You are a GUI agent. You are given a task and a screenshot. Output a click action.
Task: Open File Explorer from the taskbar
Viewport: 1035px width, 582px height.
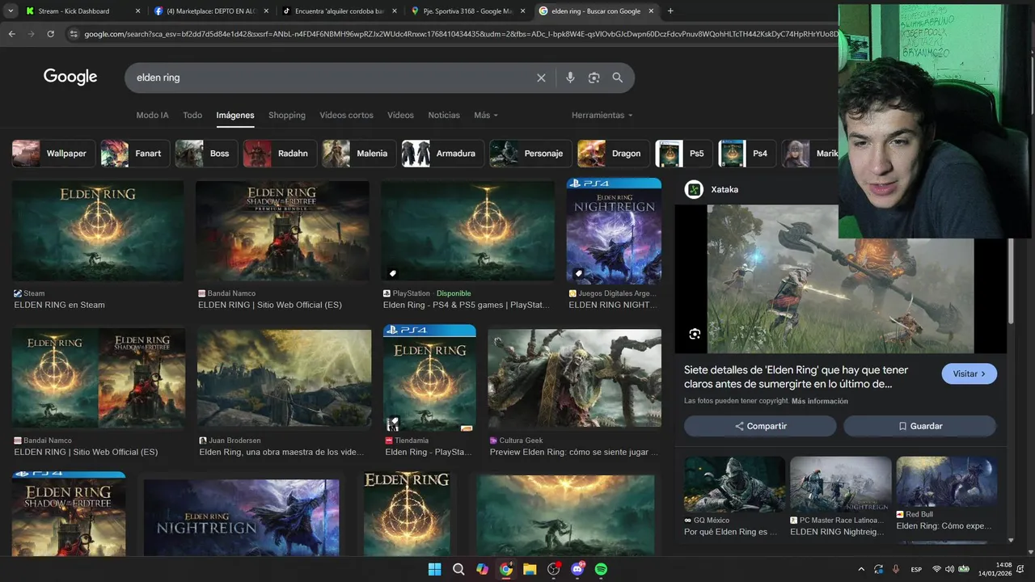[x=530, y=569]
